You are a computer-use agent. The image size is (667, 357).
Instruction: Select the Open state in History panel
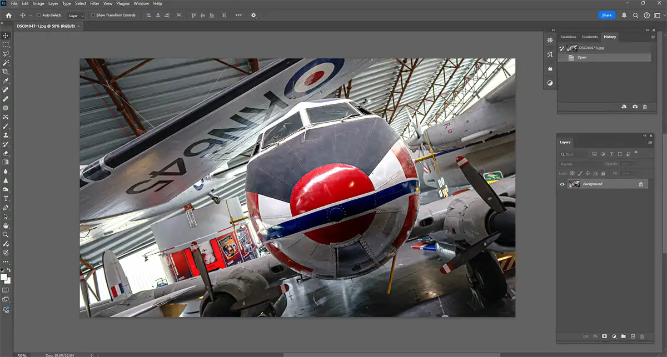[x=582, y=57]
